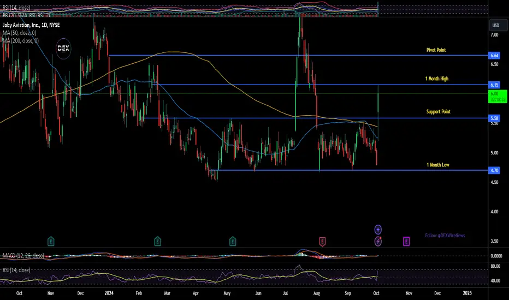509x300 pixels.
Task: Click the purple circled plus event icon
Action: 378,230
